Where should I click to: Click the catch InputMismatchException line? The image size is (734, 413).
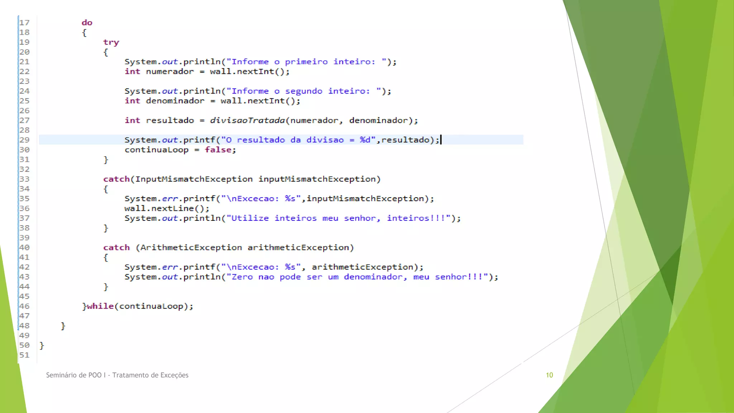click(242, 179)
